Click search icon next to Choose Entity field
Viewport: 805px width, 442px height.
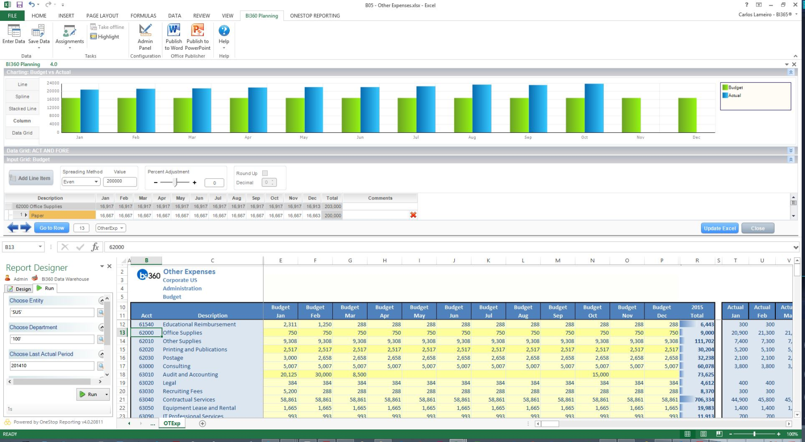pos(100,312)
